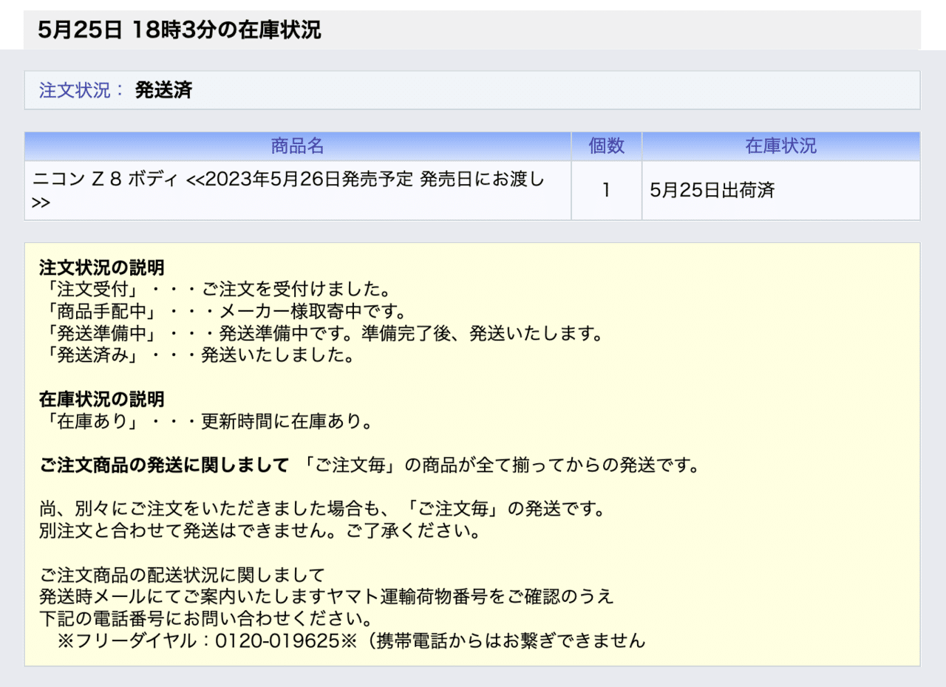
Task: Click the 注文状況の説明 heading
Action: [x=101, y=267]
